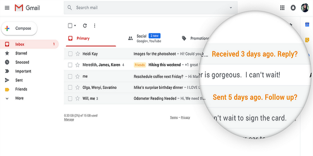This screenshot has height=156, width=313.
Task: Click the Google apps grid icon
Action: coord(282,8)
